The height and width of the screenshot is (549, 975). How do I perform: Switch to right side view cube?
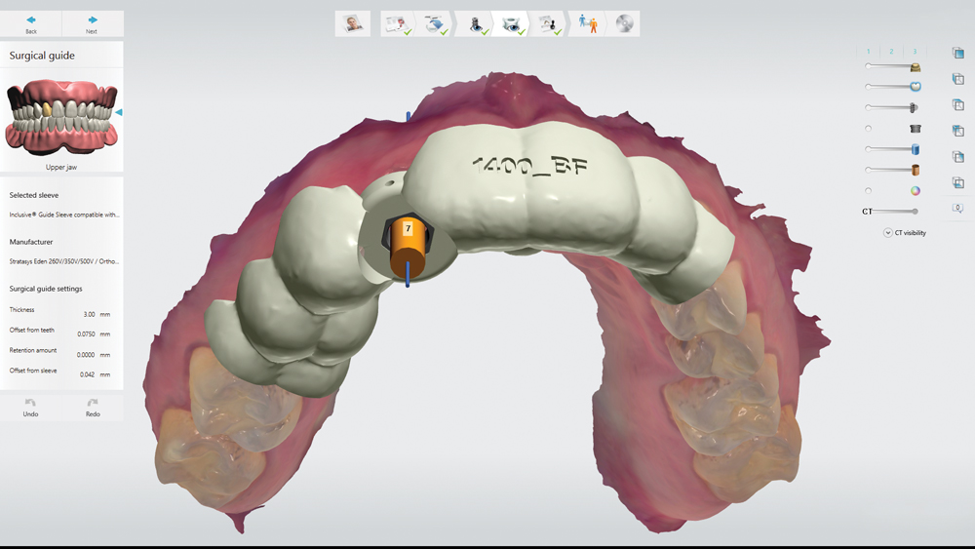point(957,157)
